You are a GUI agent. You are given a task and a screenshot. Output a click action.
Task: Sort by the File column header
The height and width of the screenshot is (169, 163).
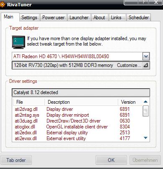29,102
